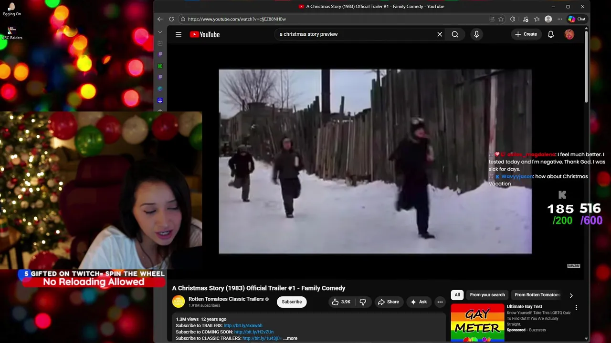Screen dimensions: 611x343
Task: Like the video showing 3.9K likes
Action: pyautogui.click(x=341, y=302)
